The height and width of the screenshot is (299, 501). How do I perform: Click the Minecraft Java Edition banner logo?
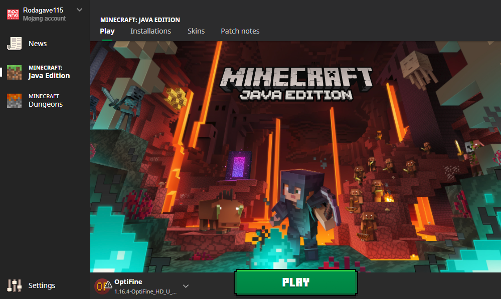(x=297, y=83)
